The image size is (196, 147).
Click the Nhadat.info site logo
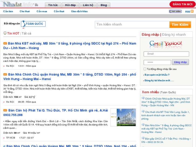pos(19,5)
